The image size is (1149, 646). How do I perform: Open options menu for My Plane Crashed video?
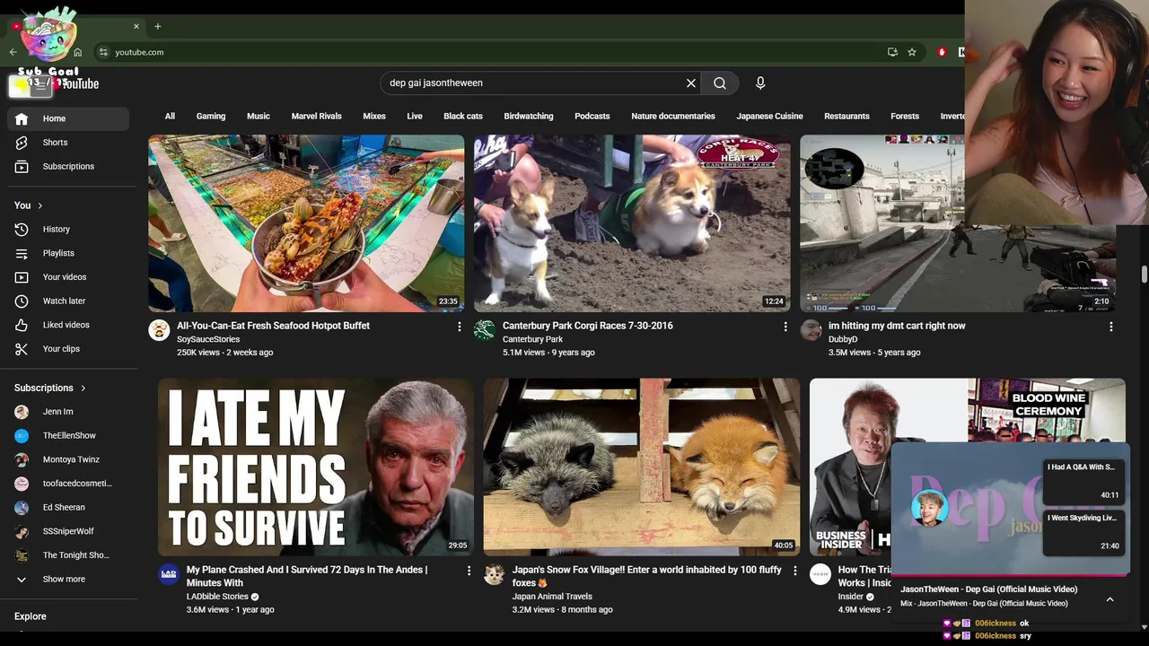(469, 571)
